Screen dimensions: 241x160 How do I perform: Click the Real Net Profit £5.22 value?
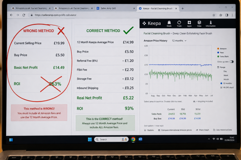point(128,98)
